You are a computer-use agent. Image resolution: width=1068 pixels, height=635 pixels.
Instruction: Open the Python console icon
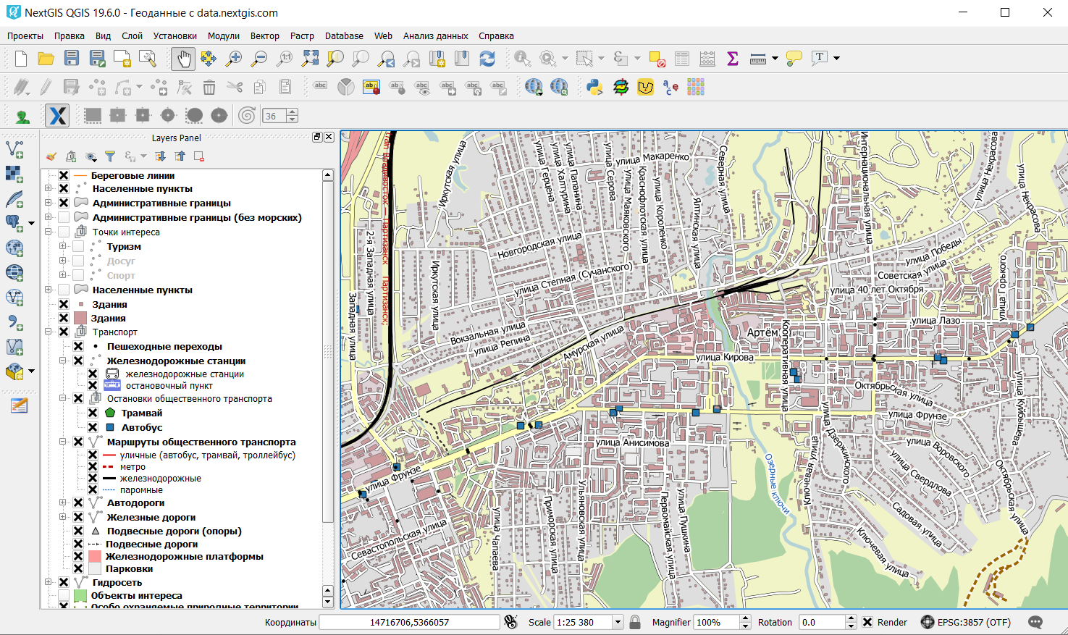click(594, 88)
